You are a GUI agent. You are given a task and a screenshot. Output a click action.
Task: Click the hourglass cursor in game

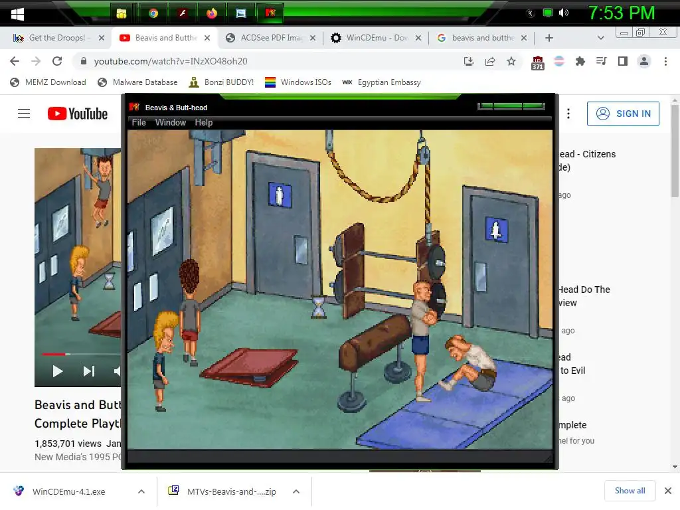click(x=318, y=306)
